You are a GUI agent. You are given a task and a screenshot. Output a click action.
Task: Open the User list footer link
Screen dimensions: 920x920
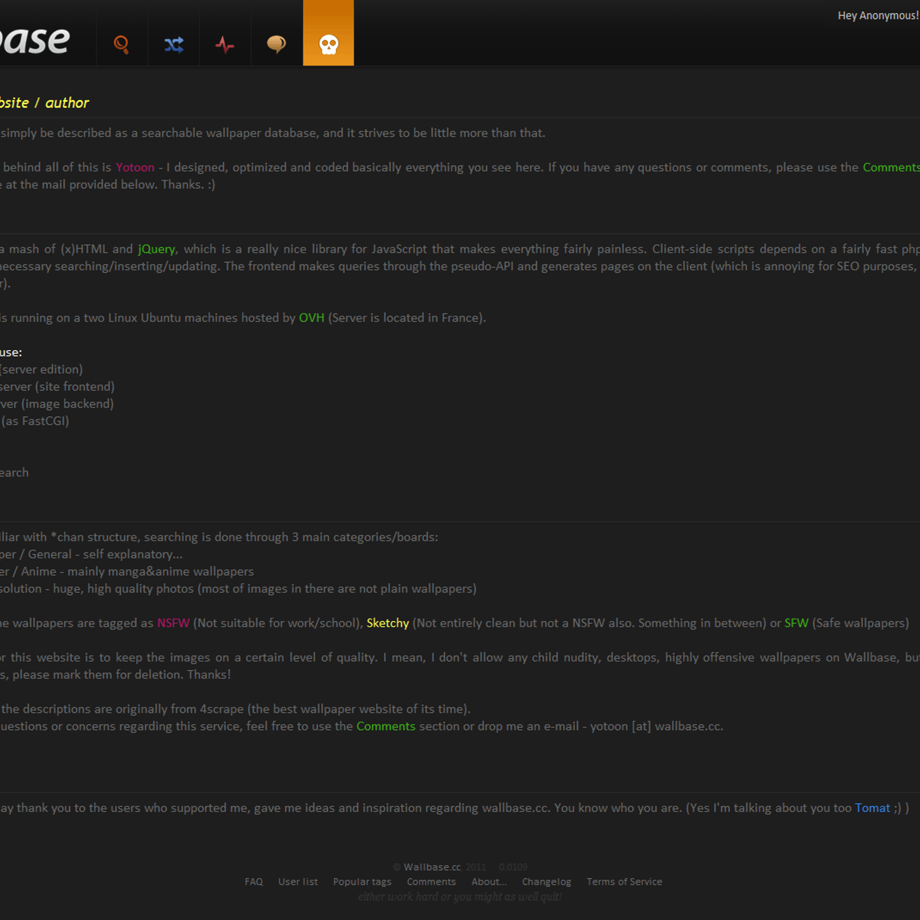[298, 881]
